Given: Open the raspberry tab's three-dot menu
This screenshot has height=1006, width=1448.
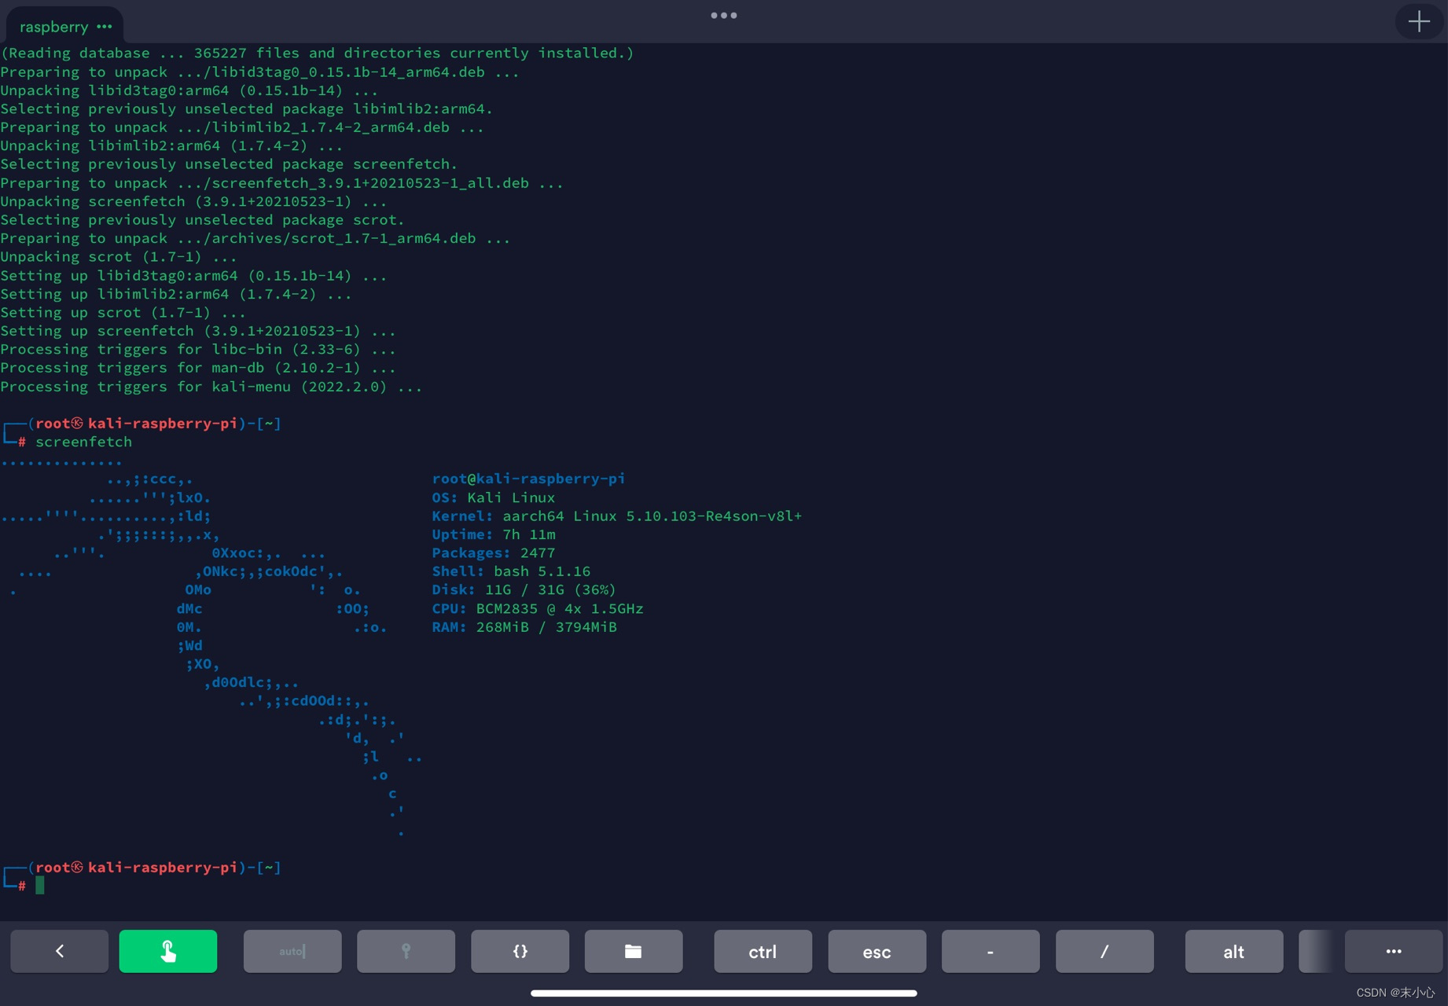Looking at the screenshot, I should 104,27.
